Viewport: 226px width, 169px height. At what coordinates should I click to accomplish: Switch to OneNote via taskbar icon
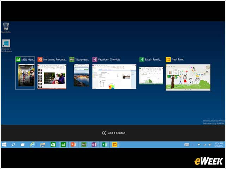[94, 145]
